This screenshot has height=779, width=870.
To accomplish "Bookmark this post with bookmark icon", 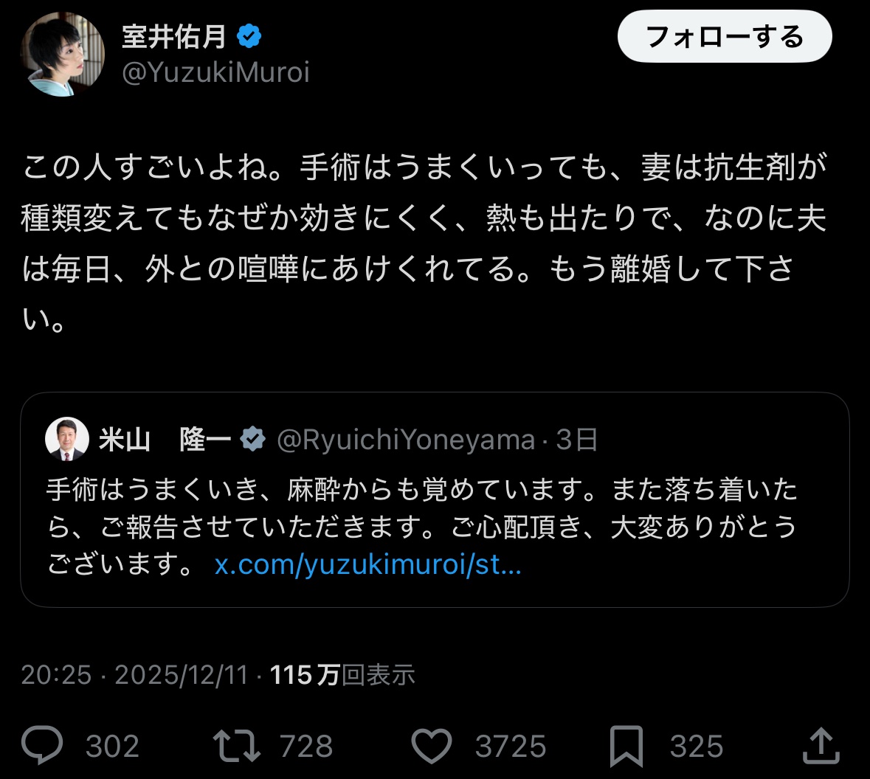I will tap(626, 746).
